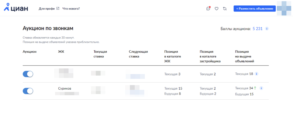Open the Суриков ЖК name

point(64,88)
